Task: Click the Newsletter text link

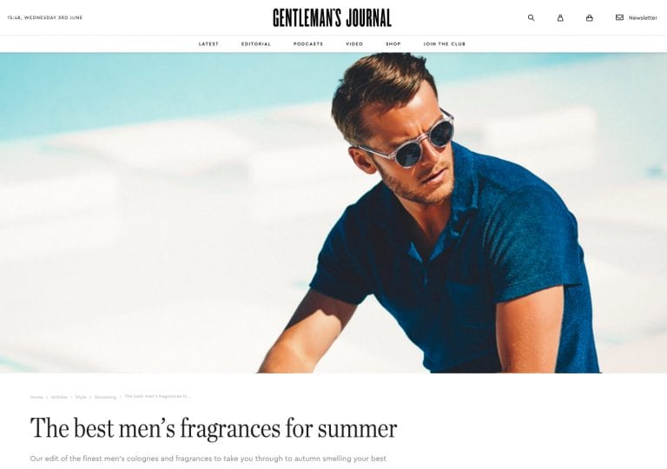Action: coord(643,18)
